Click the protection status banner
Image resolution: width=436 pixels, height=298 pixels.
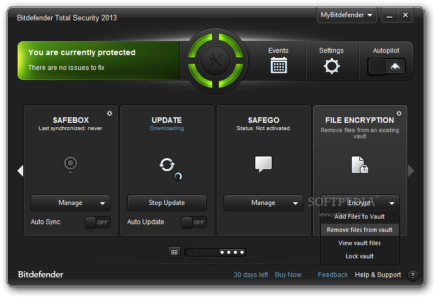(99, 61)
